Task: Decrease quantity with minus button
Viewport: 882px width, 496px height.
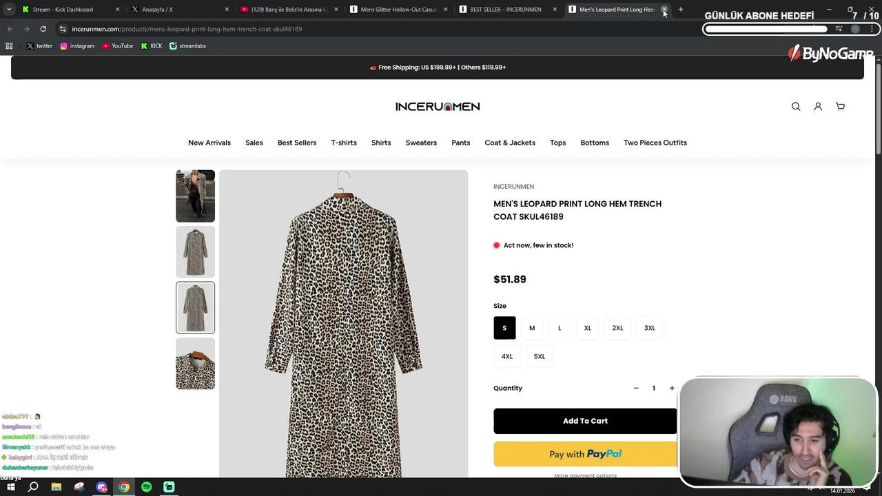Action: [x=636, y=388]
